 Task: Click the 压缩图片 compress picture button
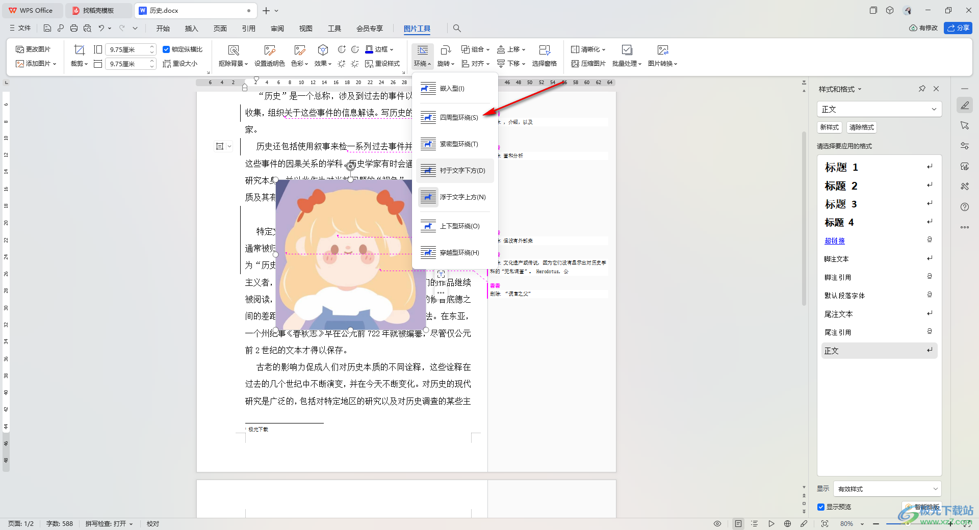(588, 64)
